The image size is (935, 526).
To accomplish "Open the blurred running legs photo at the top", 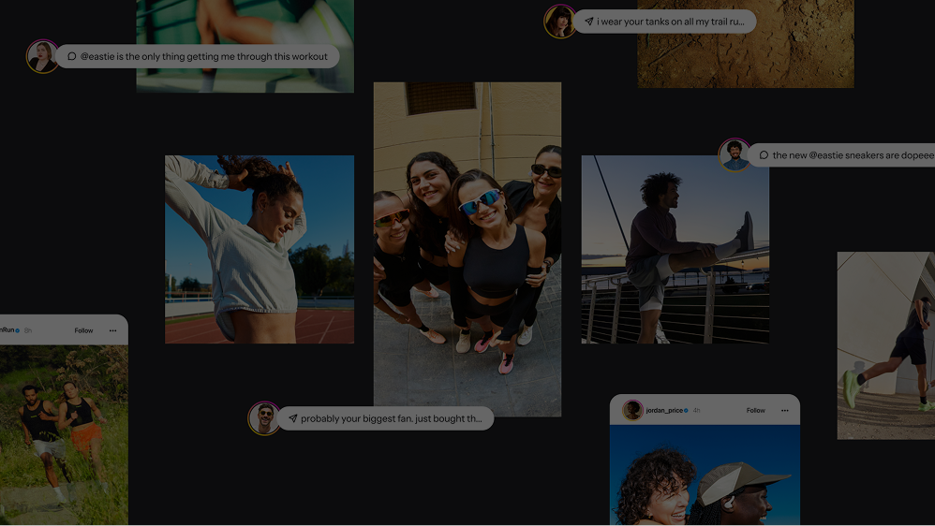I will tap(245, 46).
